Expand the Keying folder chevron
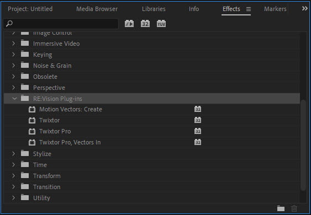Screen dimensions: 311x215 pos(13,54)
